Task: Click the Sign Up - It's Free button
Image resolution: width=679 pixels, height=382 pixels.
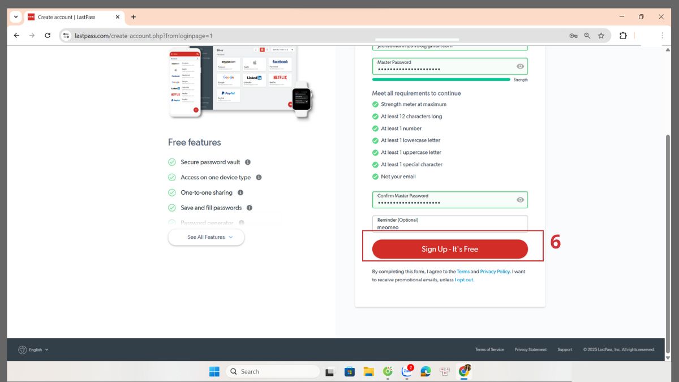Action: [450, 249]
